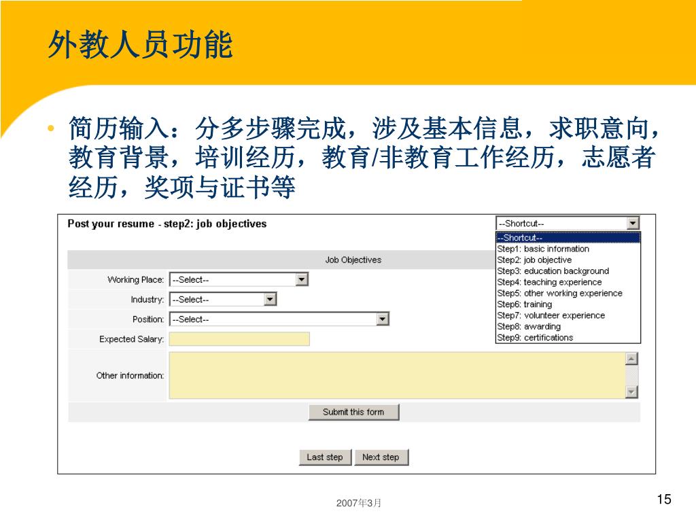The width and height of the screenshot is (696, 522).
Task: Click the Expected Salary input field
Action: click(x=239, y=339)
